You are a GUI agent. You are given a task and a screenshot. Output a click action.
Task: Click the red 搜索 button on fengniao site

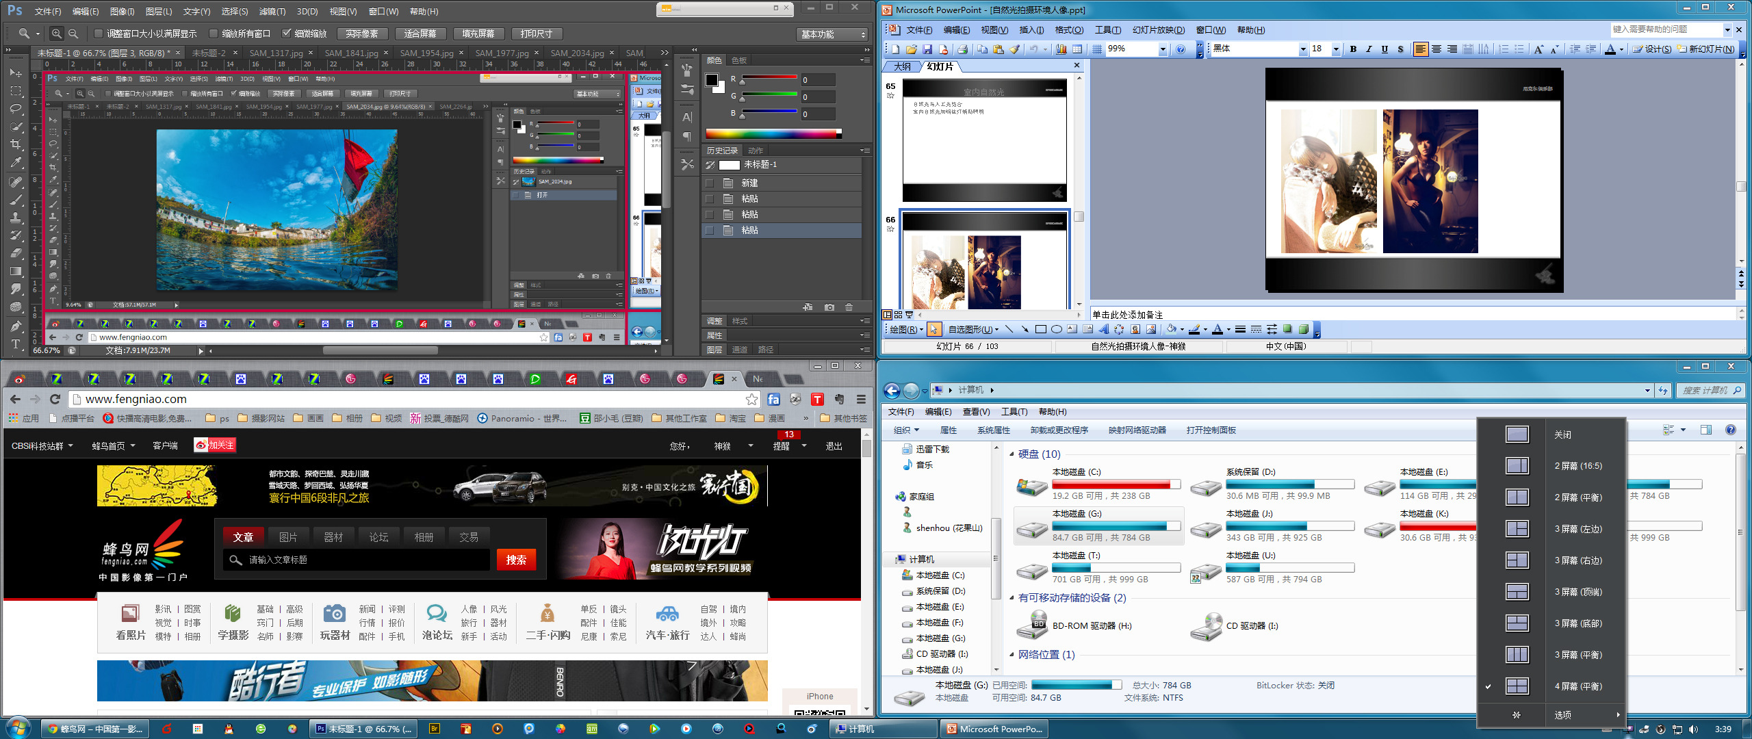pos(517,560)
